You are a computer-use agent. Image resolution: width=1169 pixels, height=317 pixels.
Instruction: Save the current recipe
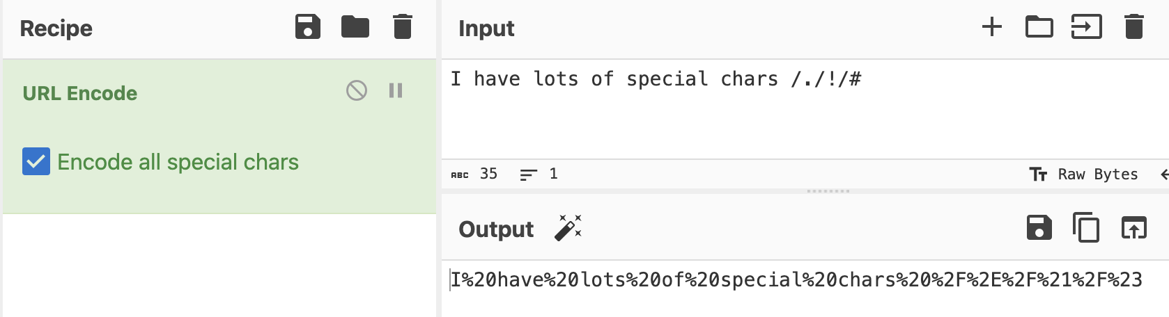308,27
